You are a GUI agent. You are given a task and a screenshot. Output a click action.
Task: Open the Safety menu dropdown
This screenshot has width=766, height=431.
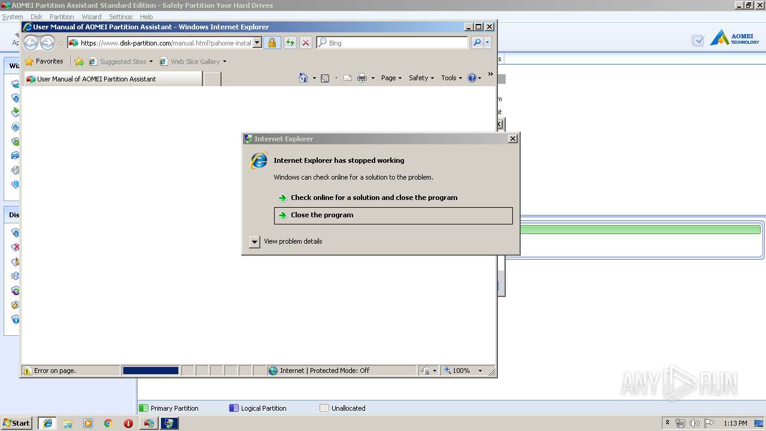click(421, 78)
